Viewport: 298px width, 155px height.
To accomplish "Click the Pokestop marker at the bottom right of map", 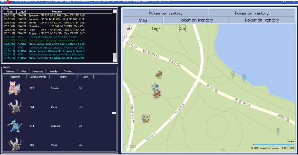I will click(x=277, y=130).
